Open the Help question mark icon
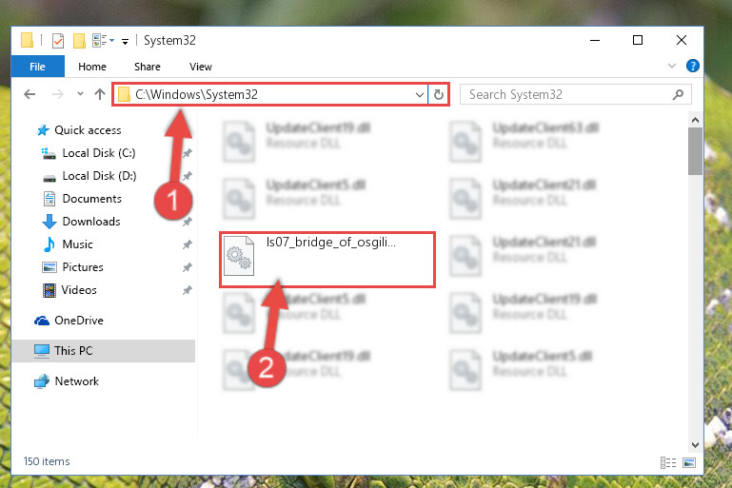 pos(692,66)
